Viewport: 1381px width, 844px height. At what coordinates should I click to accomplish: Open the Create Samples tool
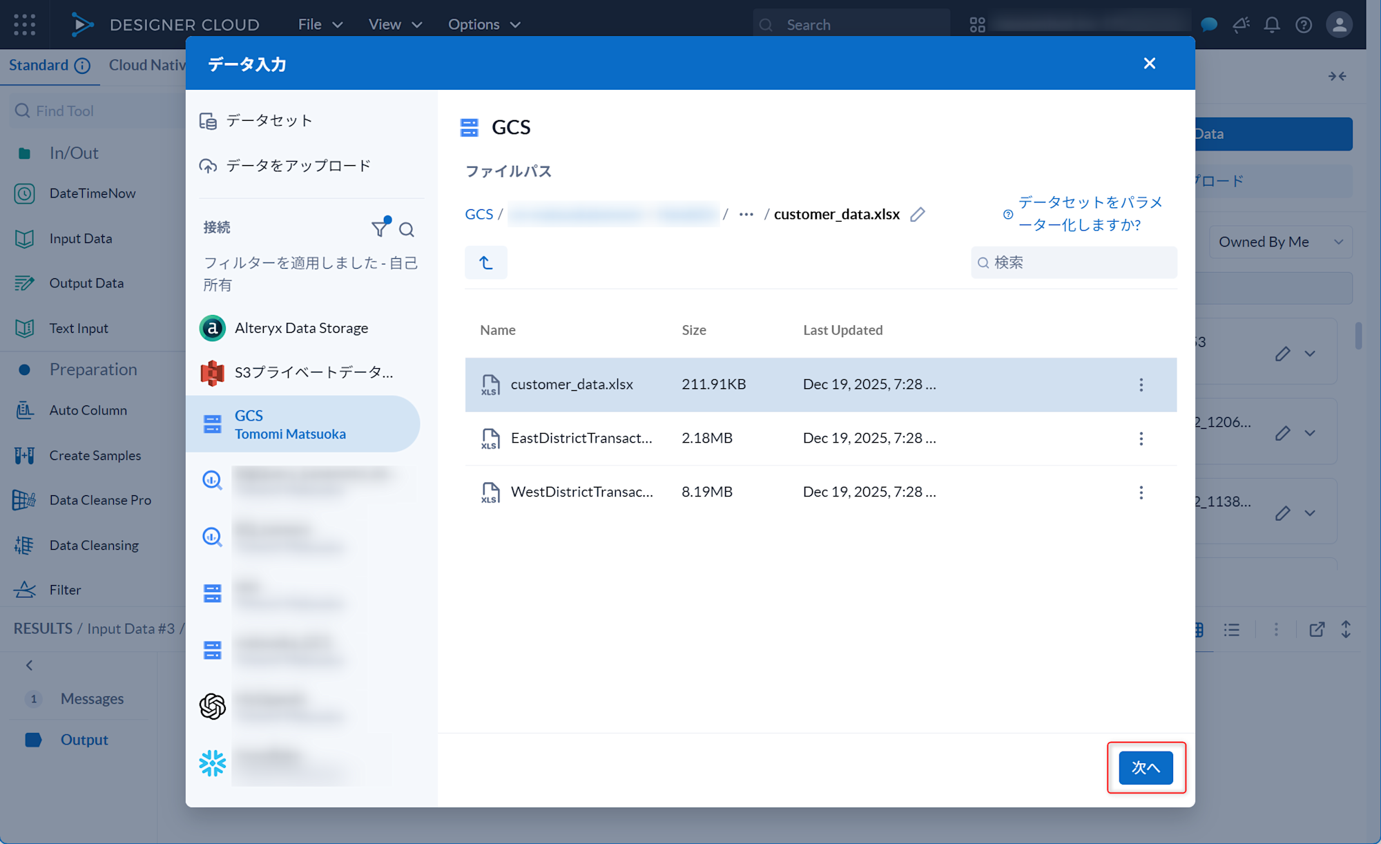tap(94, 455)
